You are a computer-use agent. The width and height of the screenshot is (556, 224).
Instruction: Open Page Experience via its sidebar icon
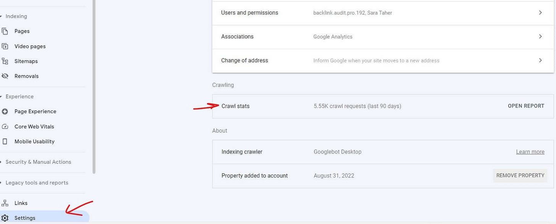point(4,111)
